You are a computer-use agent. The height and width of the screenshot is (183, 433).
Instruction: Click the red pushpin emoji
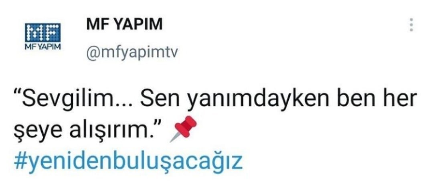pos(183,129)
